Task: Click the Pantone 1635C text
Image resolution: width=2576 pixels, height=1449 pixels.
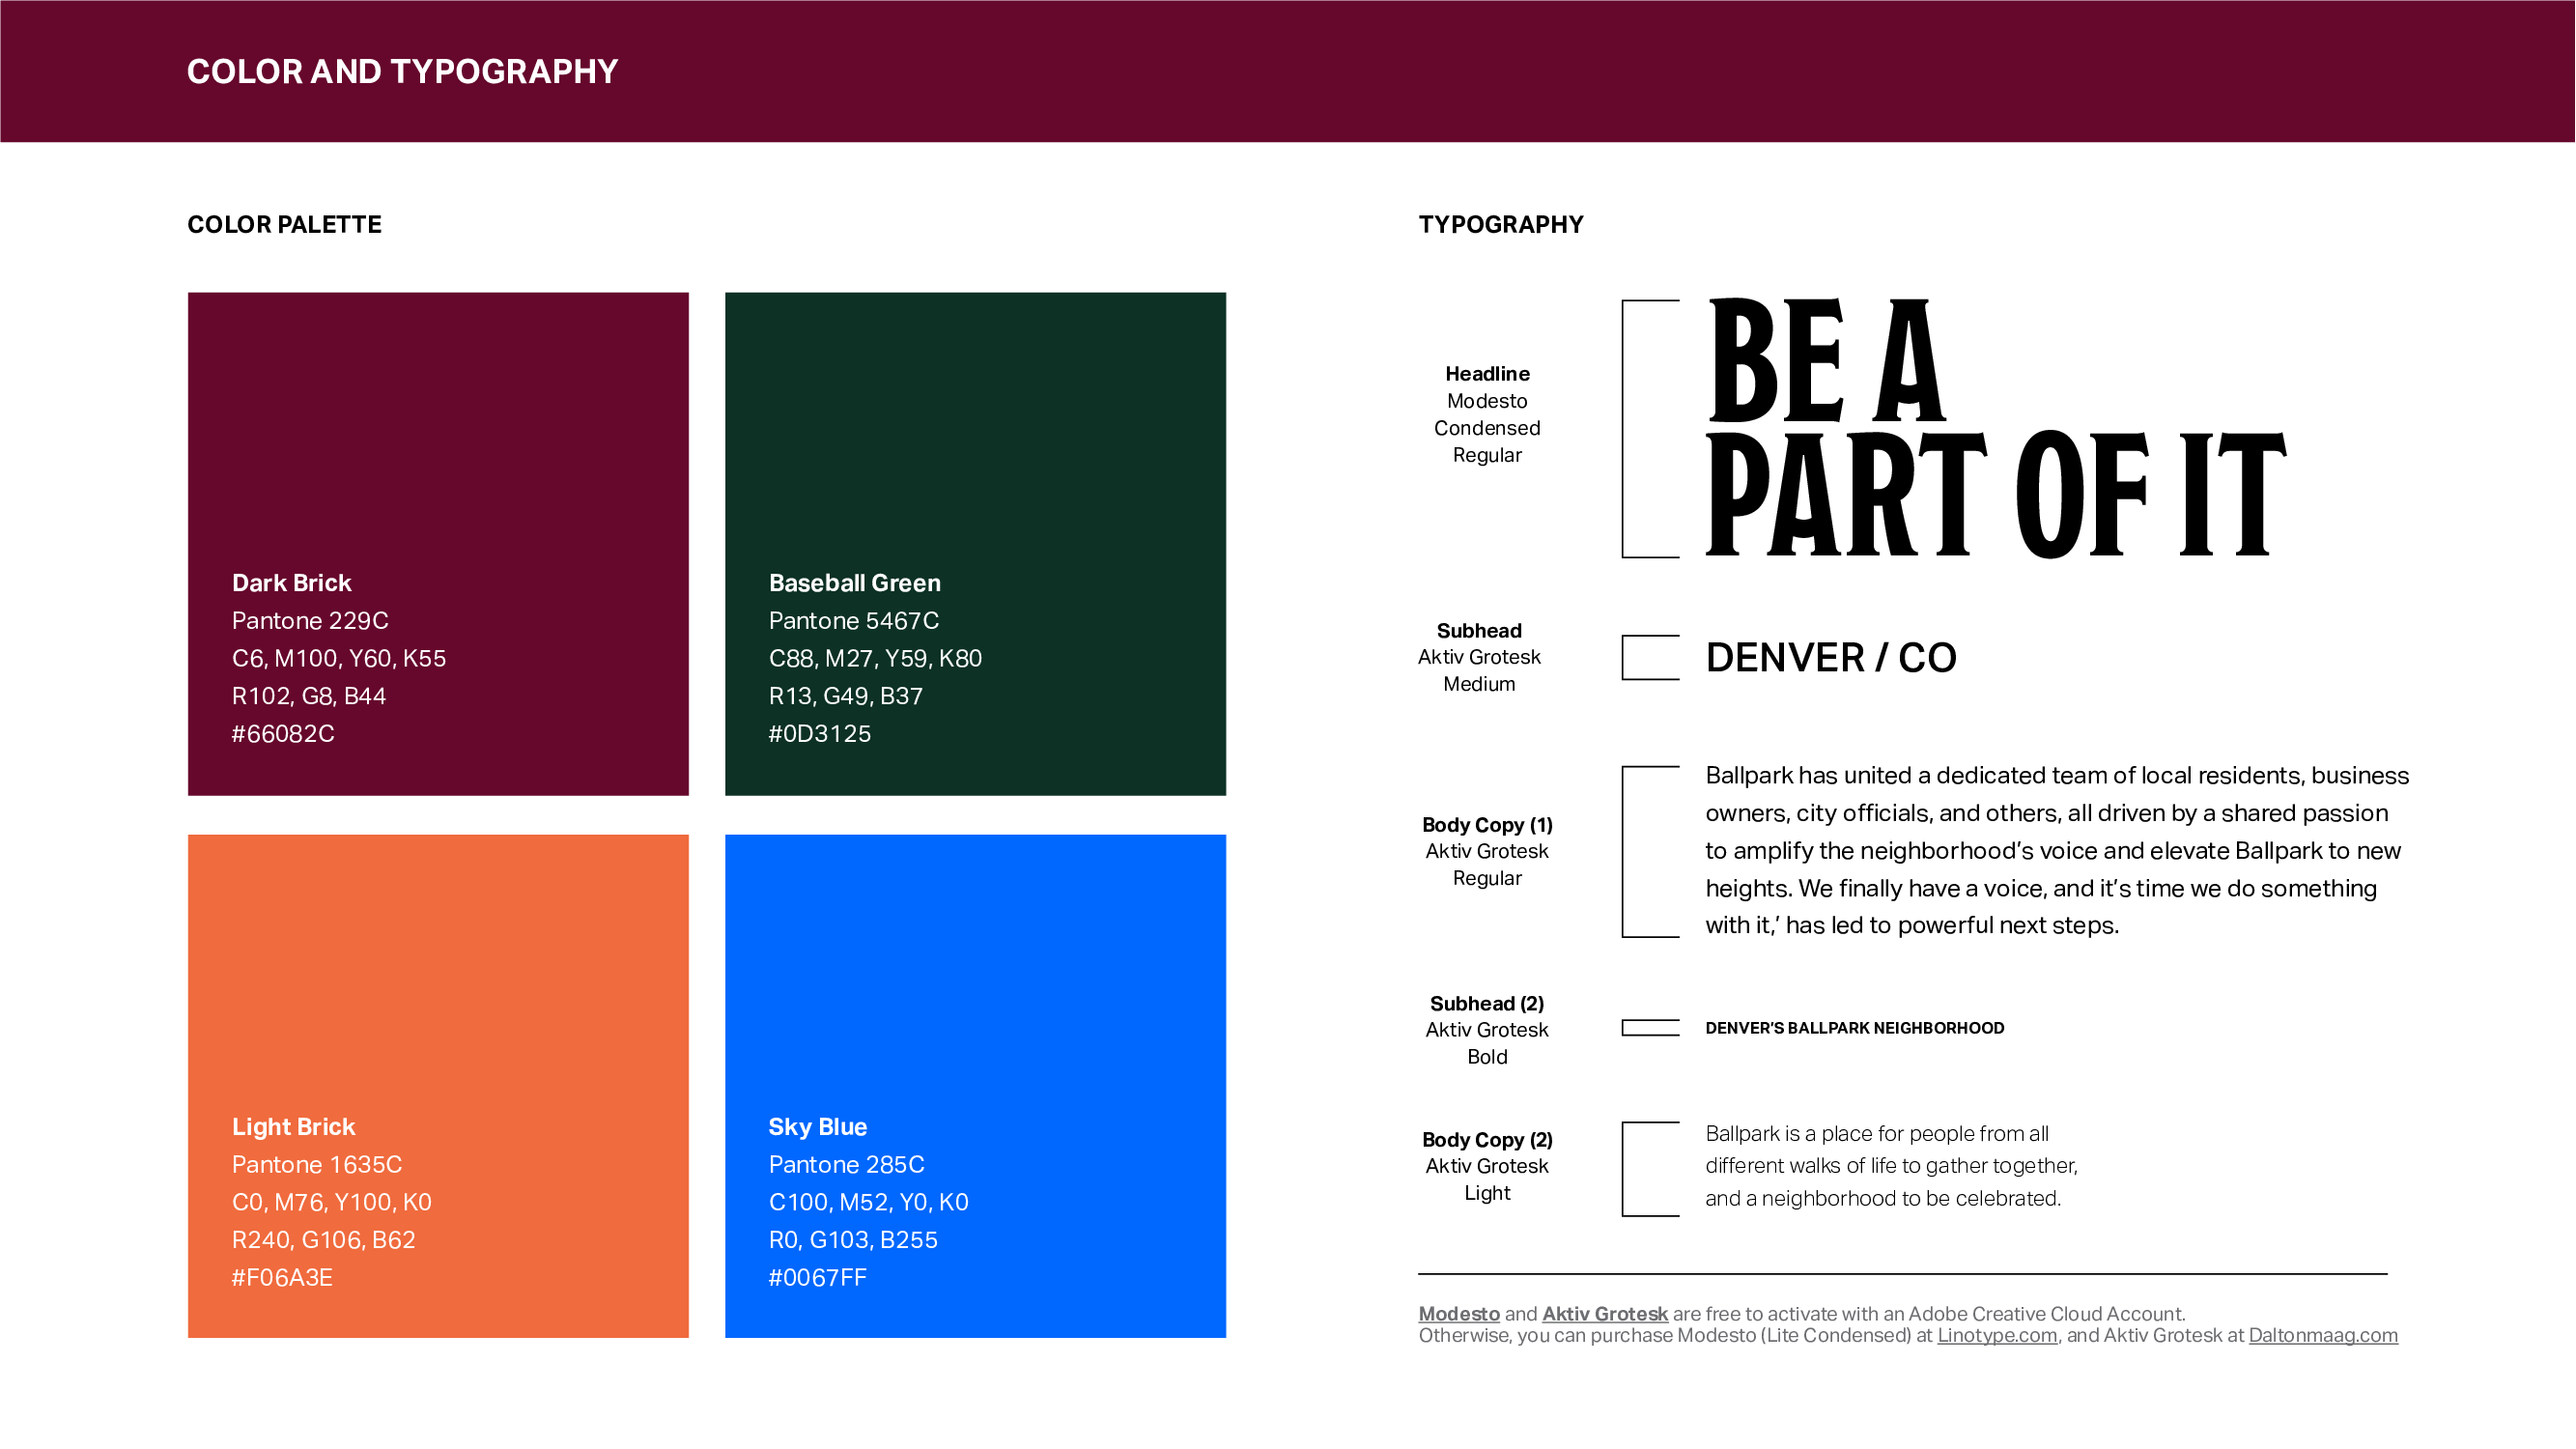Action: click(316, 1165)
